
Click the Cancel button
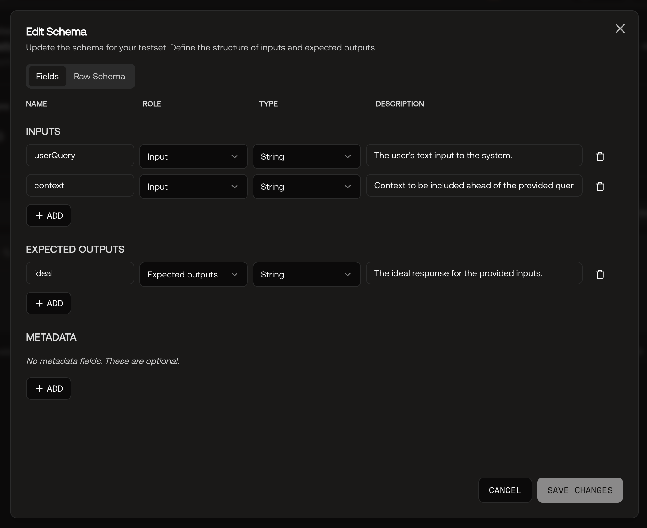(x=505, y=490)
